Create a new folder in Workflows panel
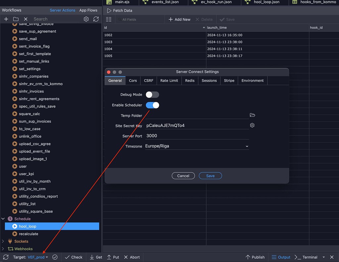 16,19
